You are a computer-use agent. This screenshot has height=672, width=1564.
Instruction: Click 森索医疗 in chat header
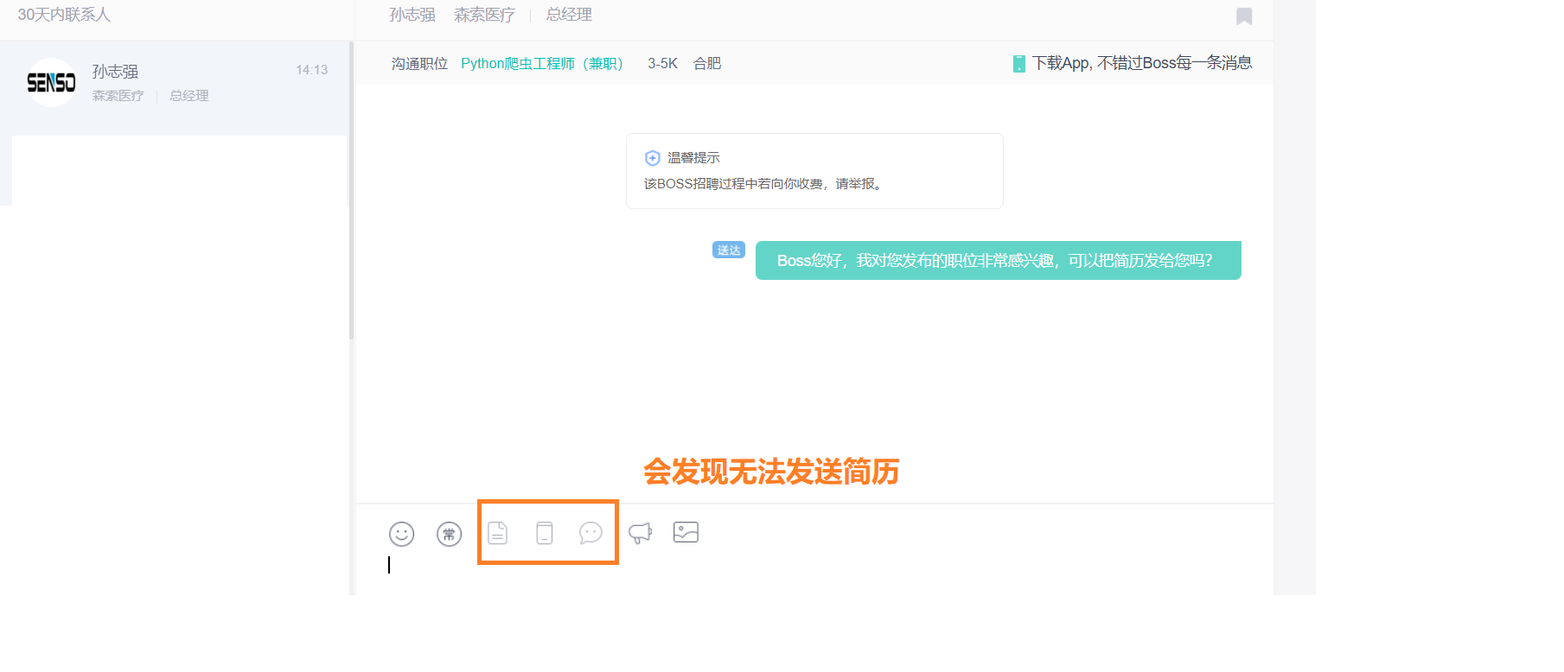(x=484, y=15)
